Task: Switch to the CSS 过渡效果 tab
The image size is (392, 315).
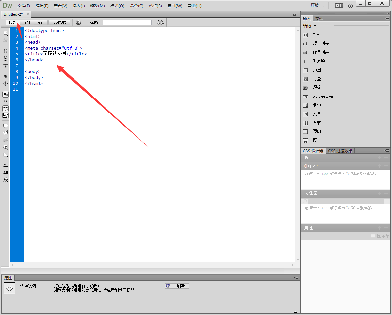Action: pos(340,151)
